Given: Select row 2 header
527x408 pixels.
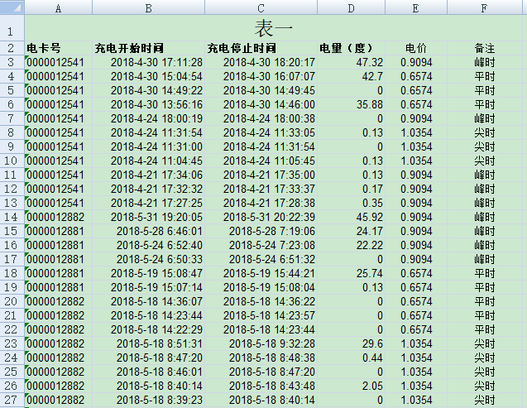Looking at the screenshot, I should (12, 48).
